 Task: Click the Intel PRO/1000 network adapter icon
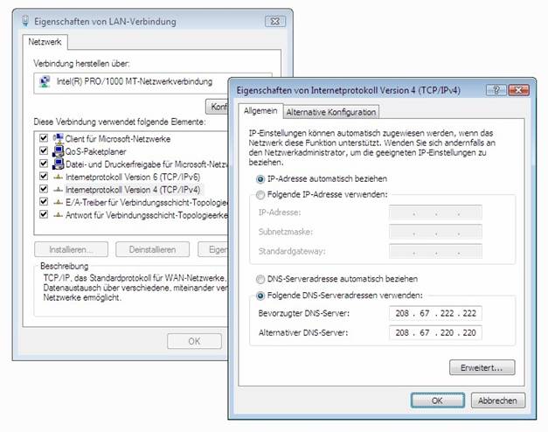45,82
